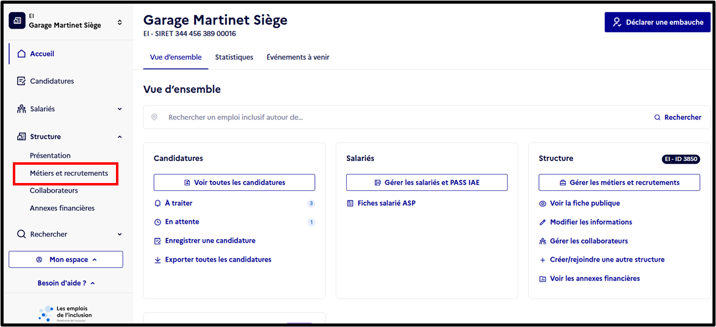Click the plus icon beside Créer/rejoindre
The width and height of the screenshot is (716, 327).
point(543,260)
